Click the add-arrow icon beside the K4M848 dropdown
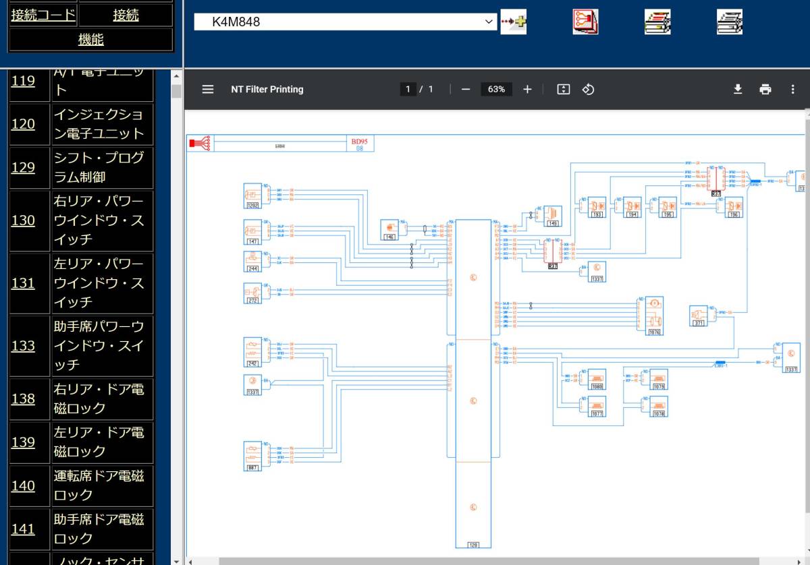 (513, 22)
